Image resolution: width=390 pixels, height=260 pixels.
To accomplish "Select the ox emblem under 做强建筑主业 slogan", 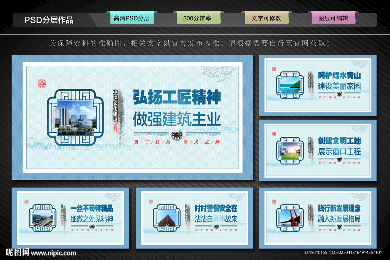I will click(x=176, y=136).
